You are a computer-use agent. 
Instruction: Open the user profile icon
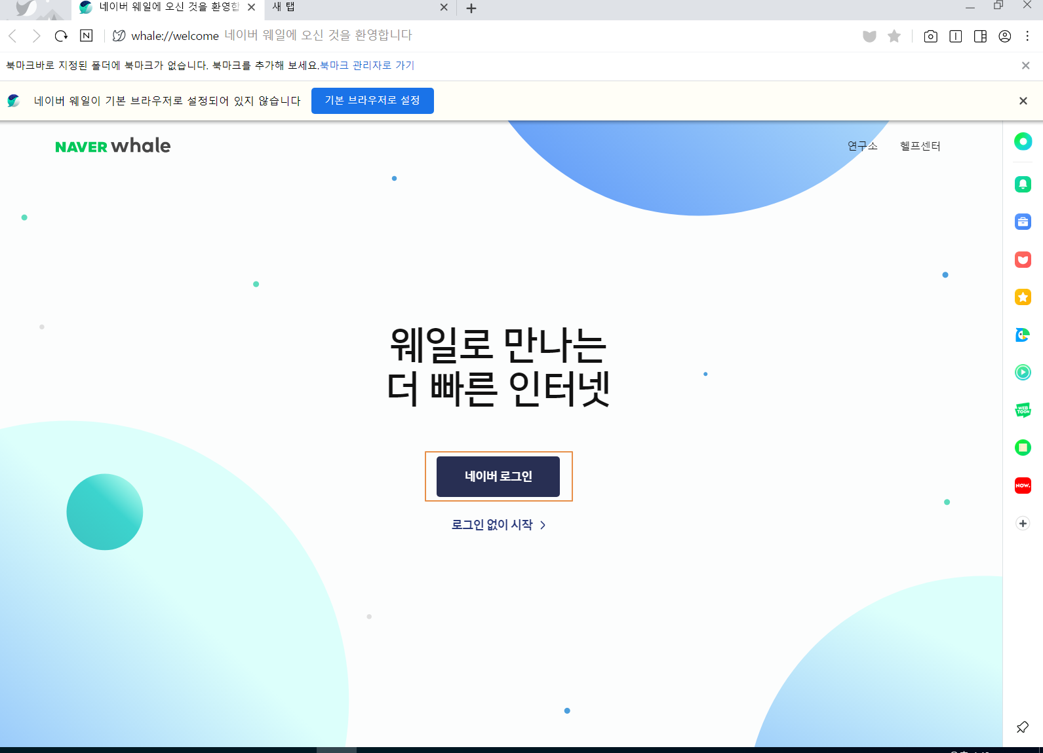1005,36
